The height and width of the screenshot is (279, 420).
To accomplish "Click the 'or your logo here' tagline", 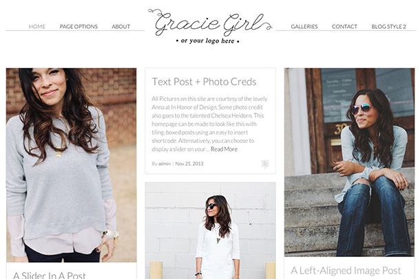I will (207, 41).
